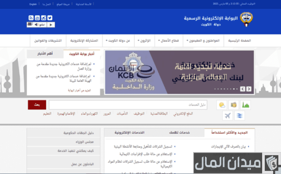Switch site language to English
Viewport: 281px width, 174px height.
click(x=33, y=4)
